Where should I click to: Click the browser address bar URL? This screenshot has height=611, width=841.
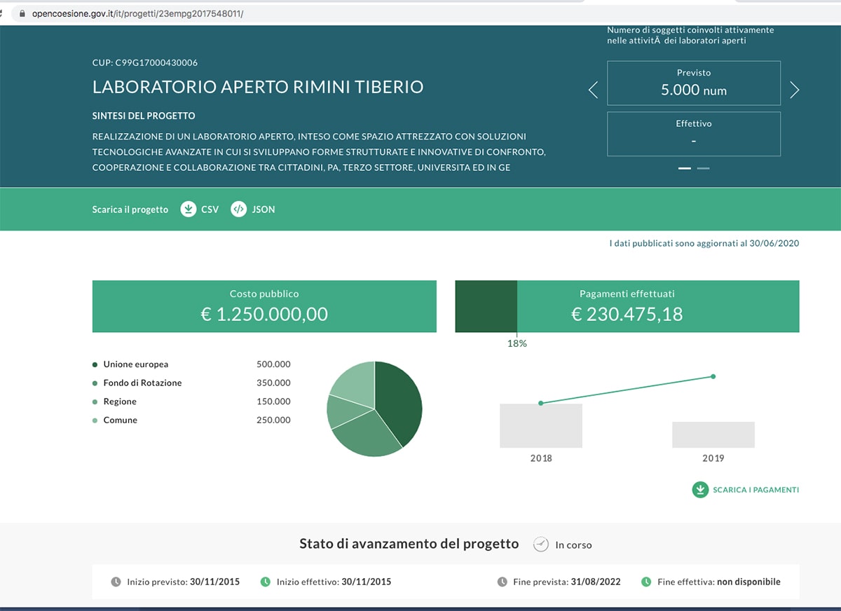[x=137, y=13]
